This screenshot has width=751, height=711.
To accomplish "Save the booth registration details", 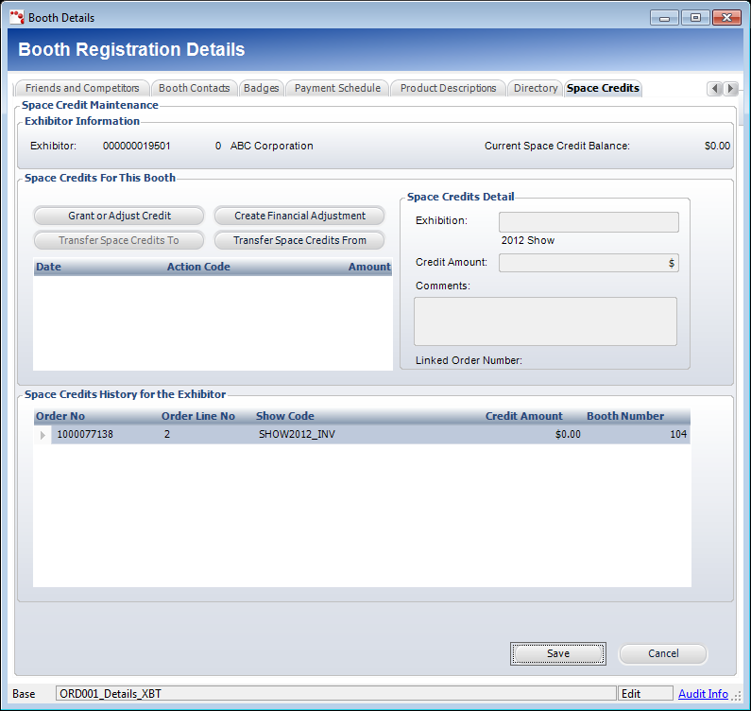I will pyautogui.click(x=557, y=653).
